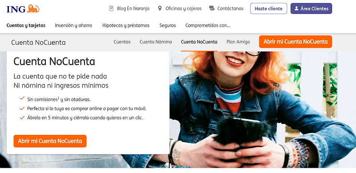Click the Cuenta NoCuenta hero heading
Viewport: 356px width, 173px height.
click(x=54, y=61)
